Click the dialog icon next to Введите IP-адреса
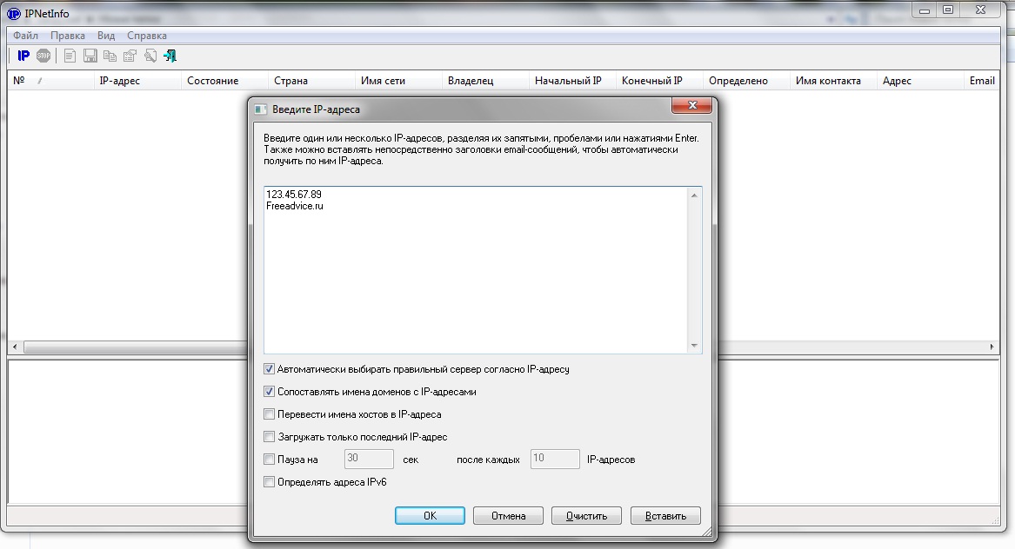 coord(261,109)
